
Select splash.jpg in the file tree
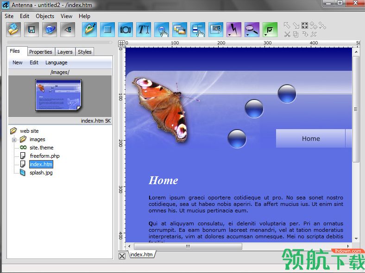(x=41, y=173)
